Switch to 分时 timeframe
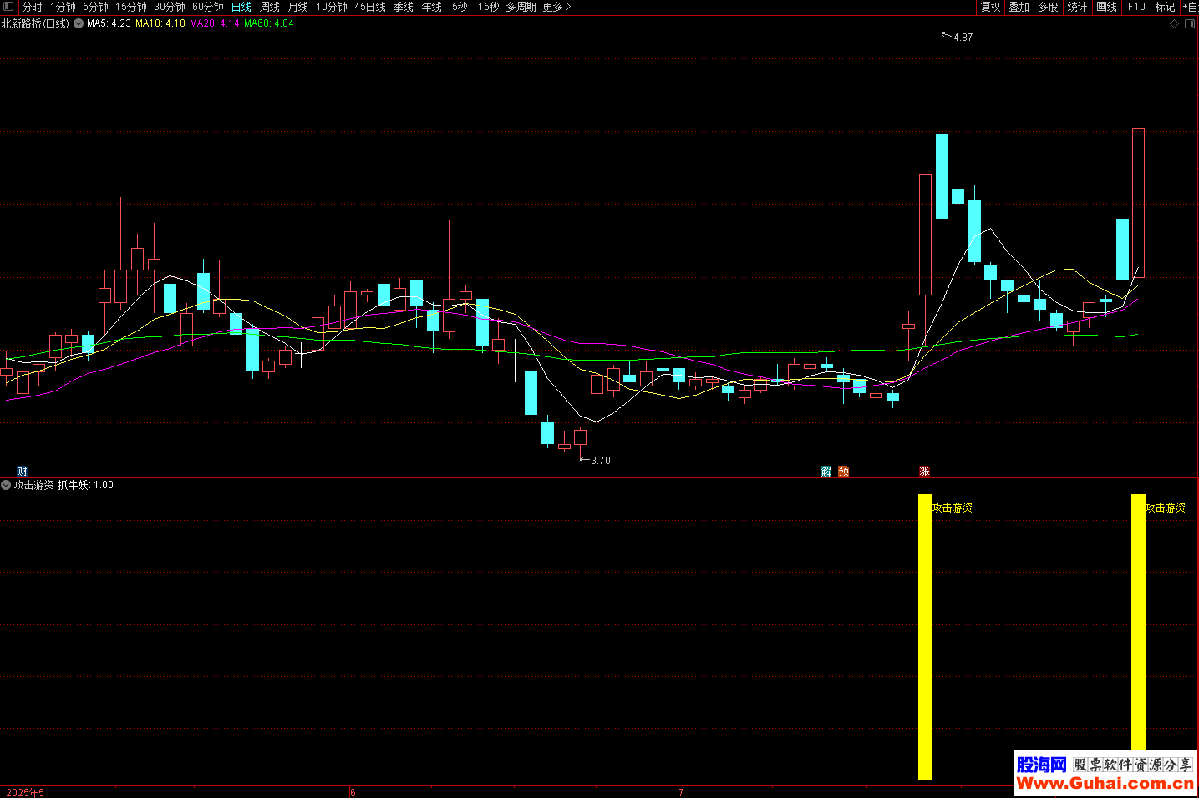The width and height of the screenshot is (1199, 798). coord(32,7)
